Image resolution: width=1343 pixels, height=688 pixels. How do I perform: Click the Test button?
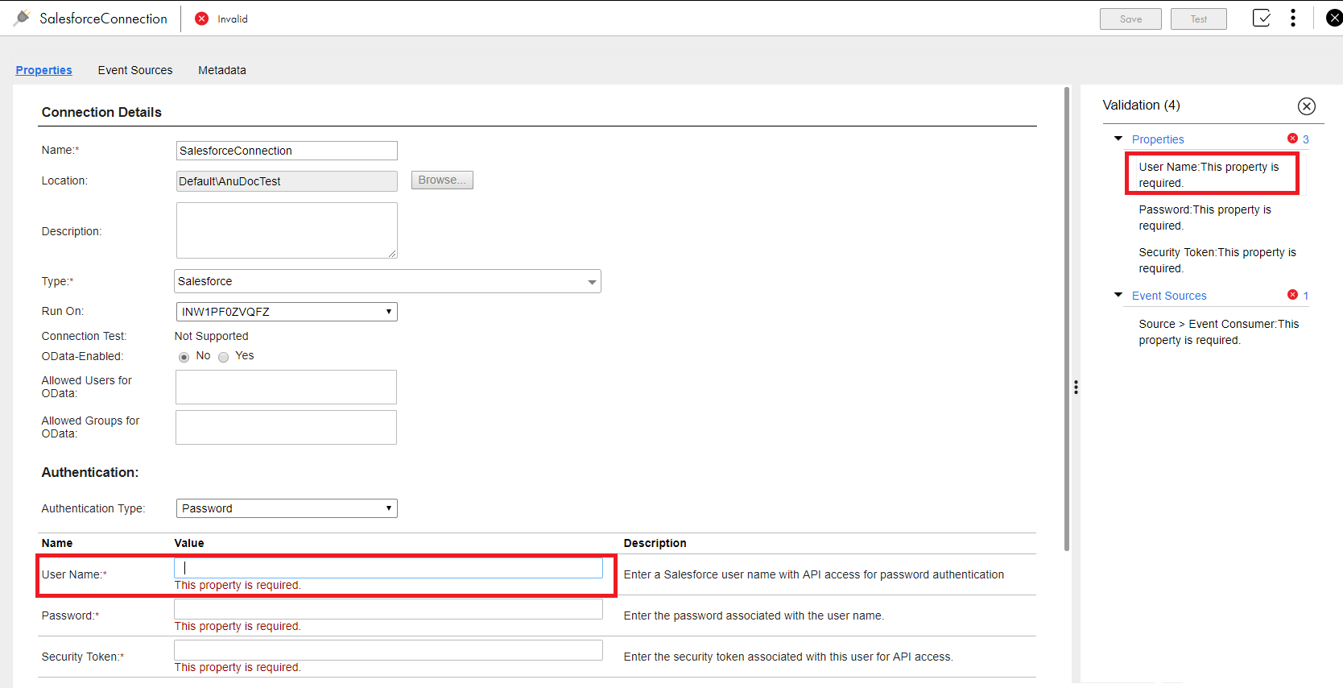click(x=1199, y=19)
